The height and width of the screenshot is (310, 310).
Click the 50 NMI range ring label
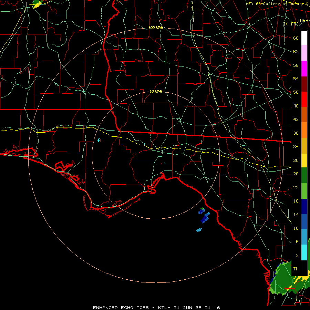(x=156, y=91)
